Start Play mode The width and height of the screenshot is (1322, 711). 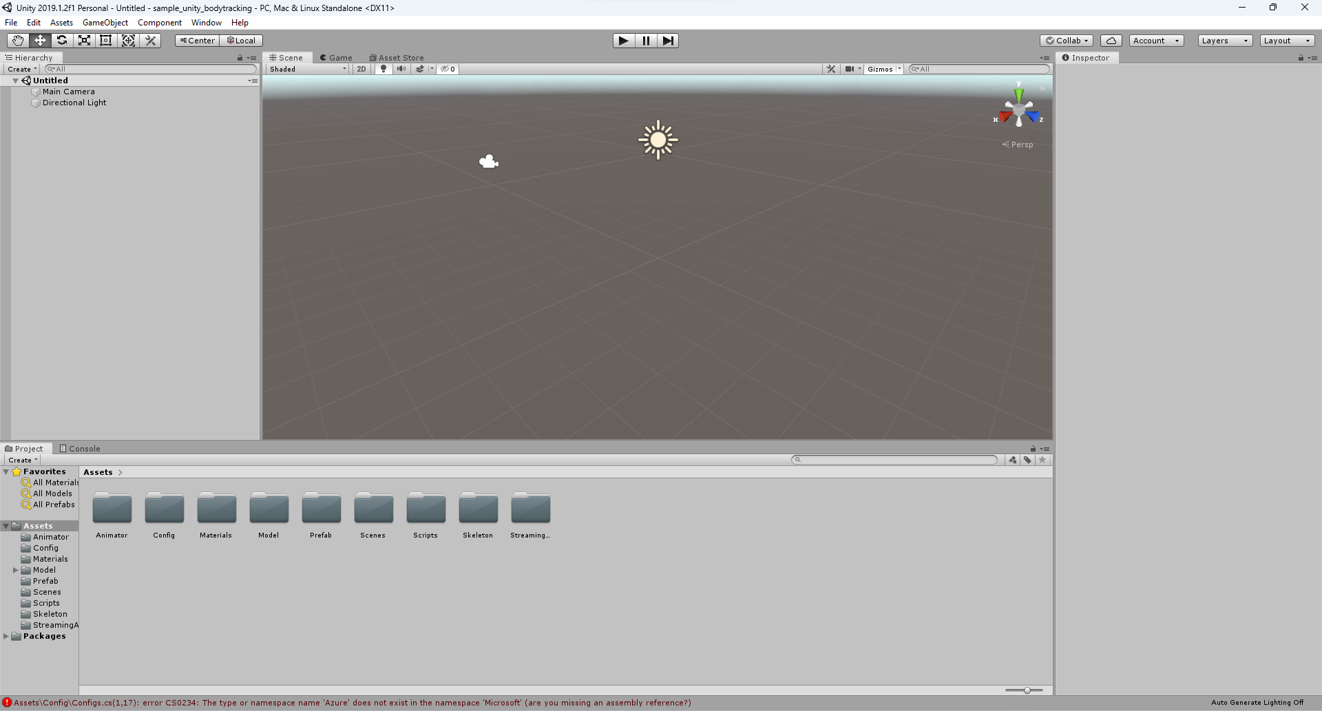(x=624, y=41)
